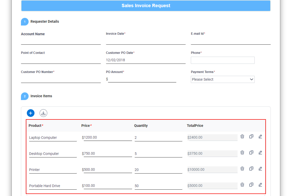This screenshot has height=196, width=293.
Task: Duplicate the Printer row
Action: (251, 168)
